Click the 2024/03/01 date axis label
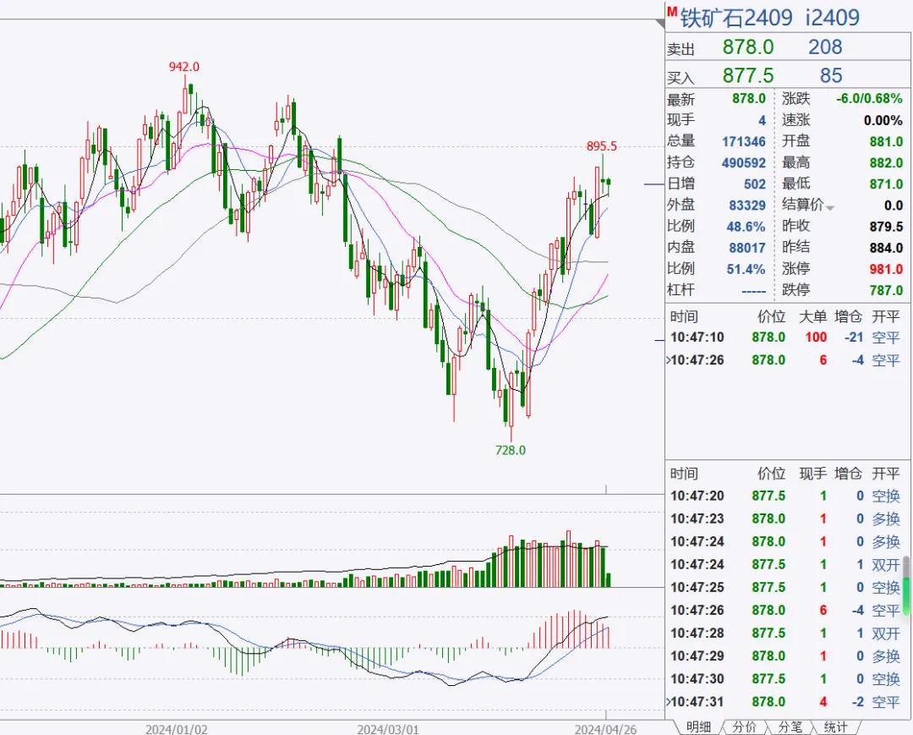Viewport: 913px width, 735px height. (x=388, y=729)
